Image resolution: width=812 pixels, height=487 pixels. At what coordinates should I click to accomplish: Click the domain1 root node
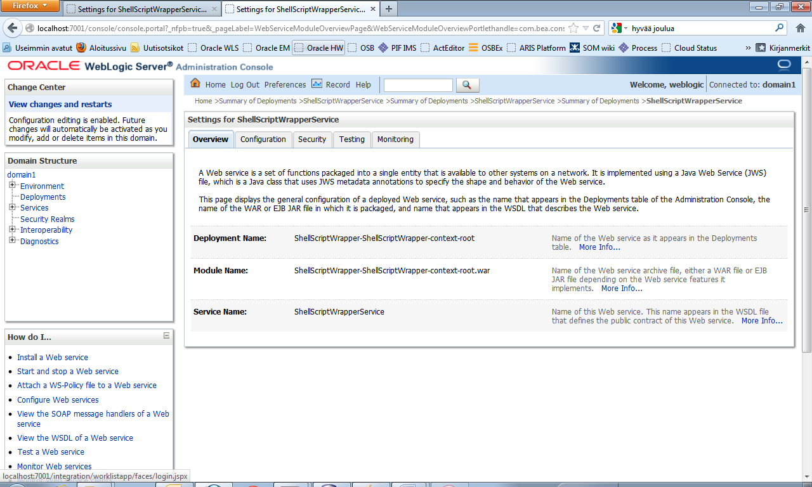(x=22, y=174)
